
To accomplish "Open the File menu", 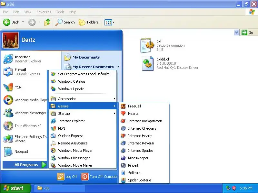I will click(5, 12).
